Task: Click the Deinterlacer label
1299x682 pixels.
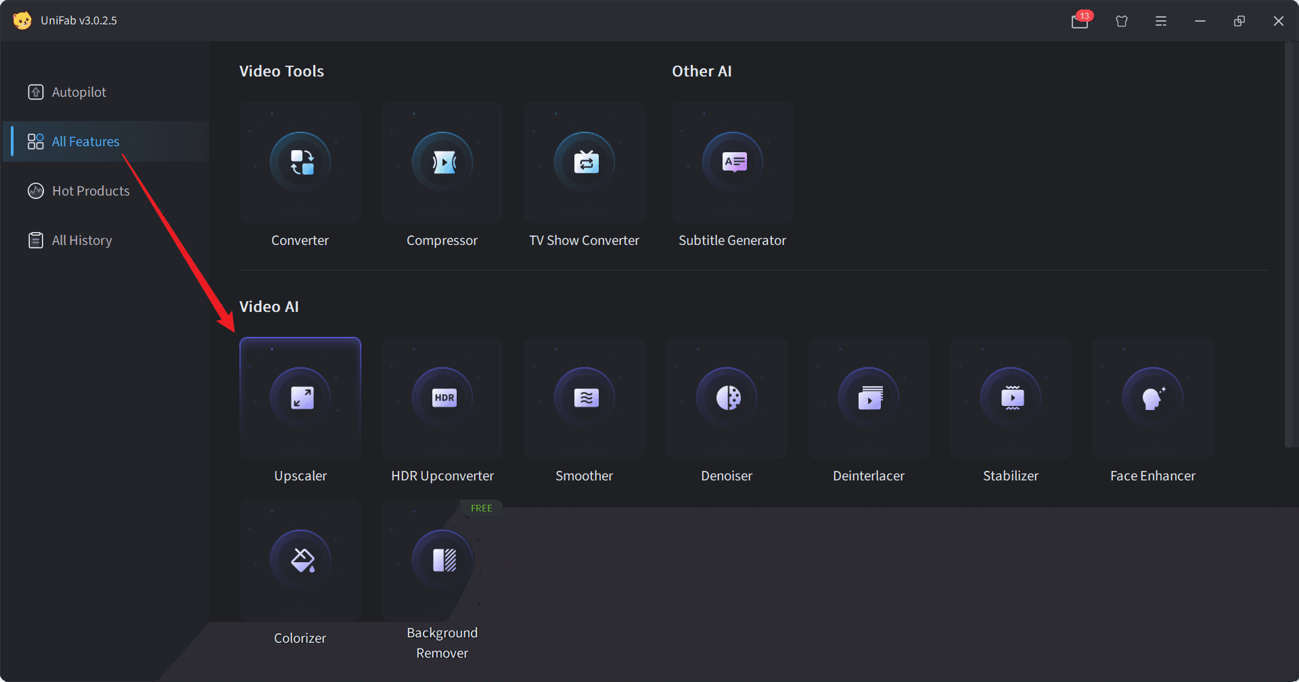Action: (869, 476)
